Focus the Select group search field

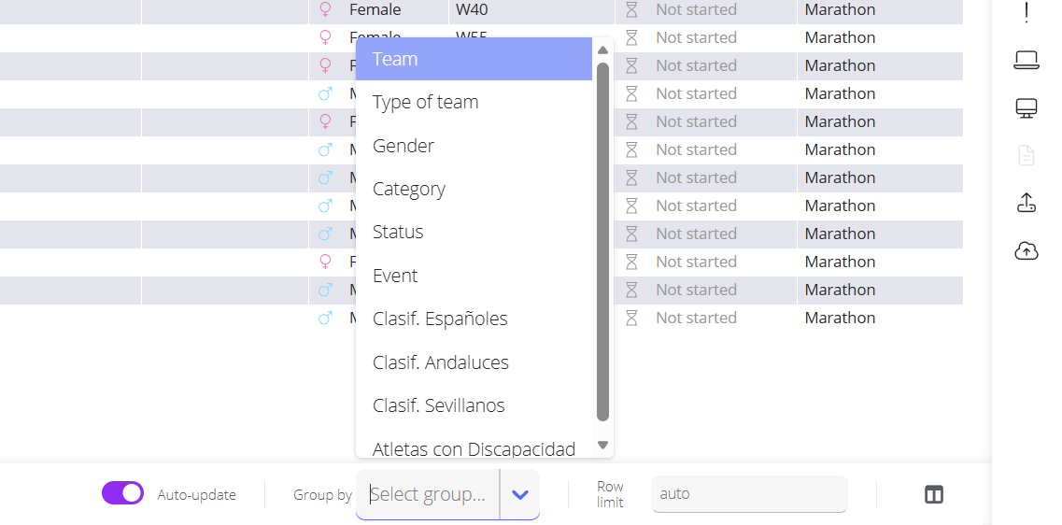click(428, 494)
